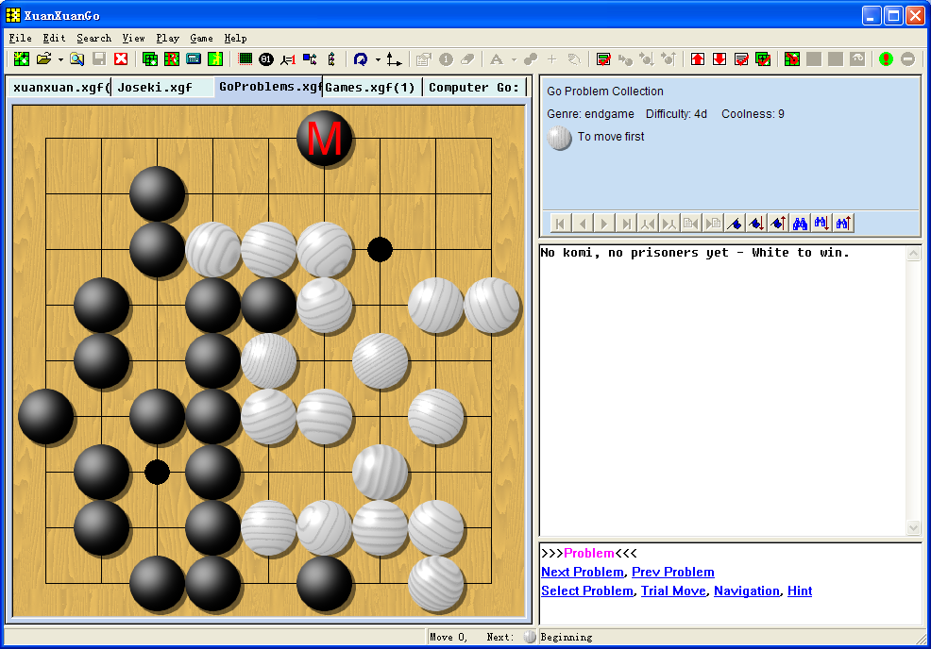Click the black stone marked M

point(324,139)
